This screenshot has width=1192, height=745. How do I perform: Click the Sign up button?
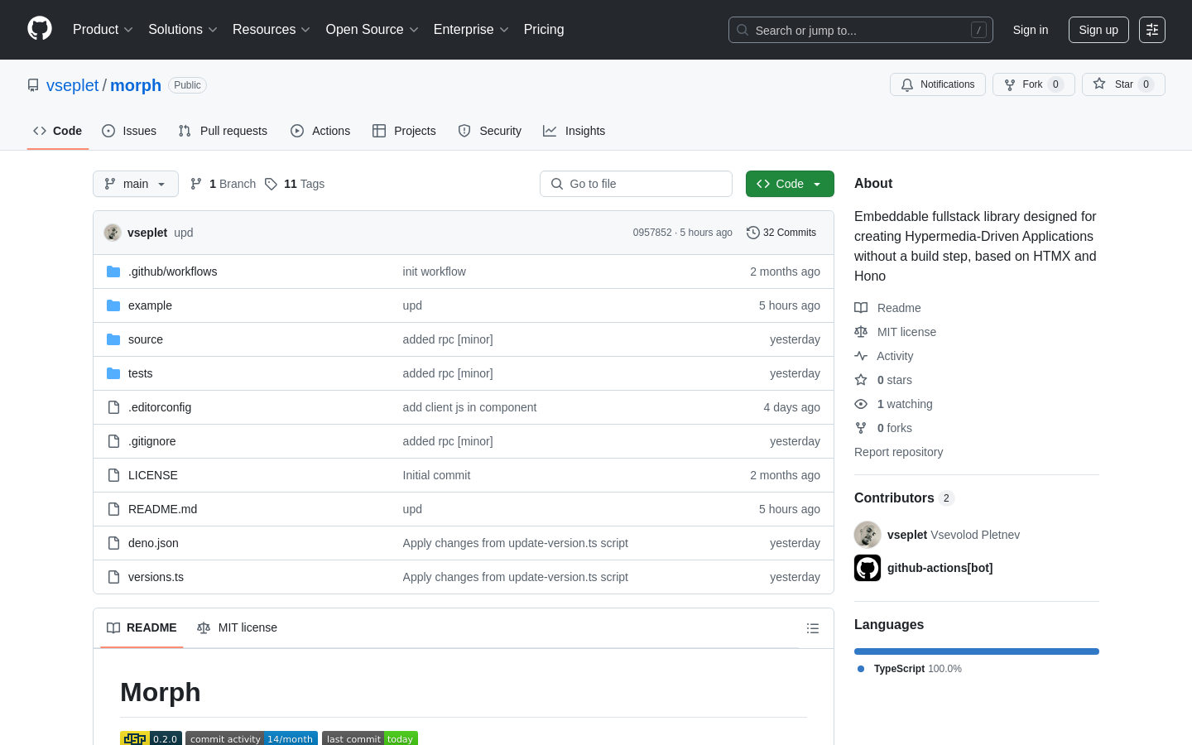click(x=1098, y=30)
